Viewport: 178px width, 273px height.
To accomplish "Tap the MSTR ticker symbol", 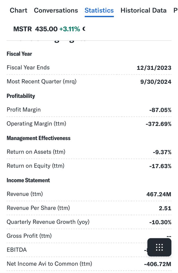I will [23, 29].
